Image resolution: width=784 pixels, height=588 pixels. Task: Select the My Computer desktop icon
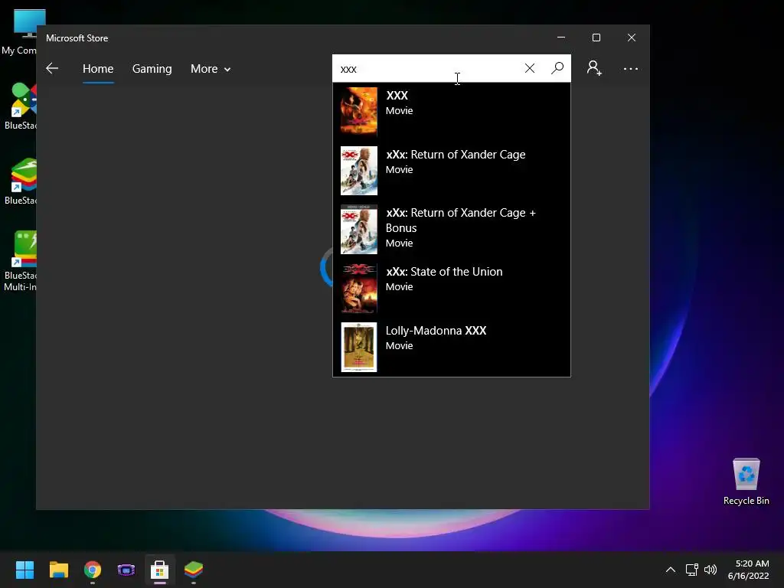click(19, 32)
